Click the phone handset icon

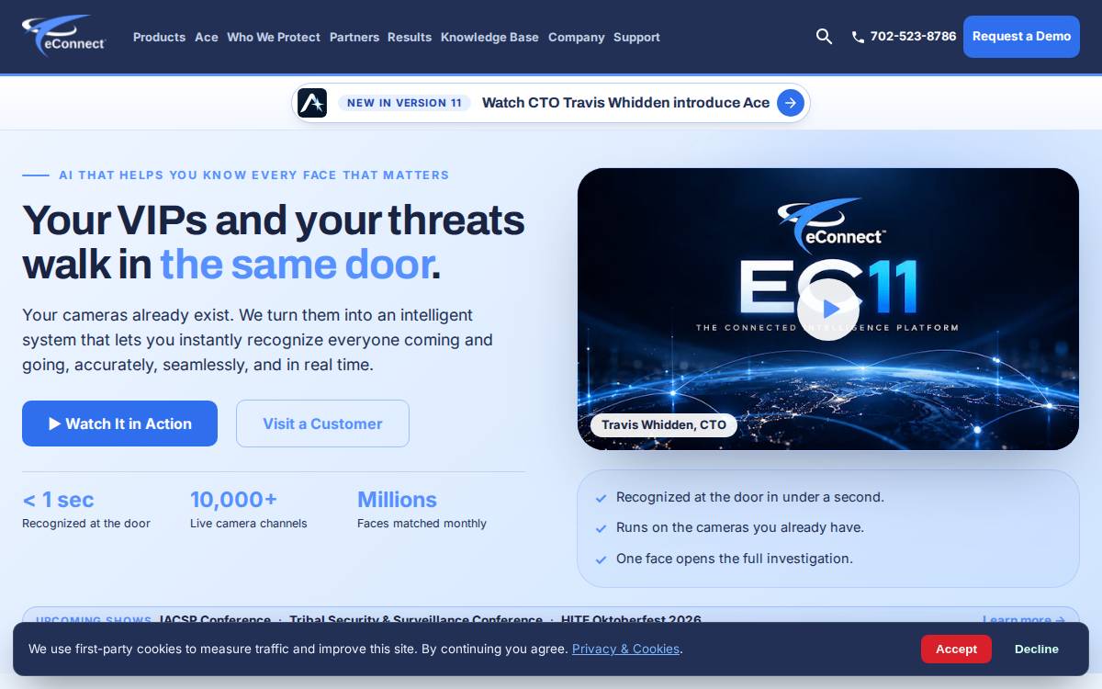[x=858, y=37]
